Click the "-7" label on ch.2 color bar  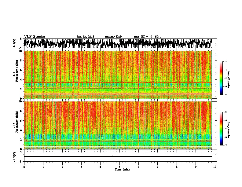click(226, 145)
